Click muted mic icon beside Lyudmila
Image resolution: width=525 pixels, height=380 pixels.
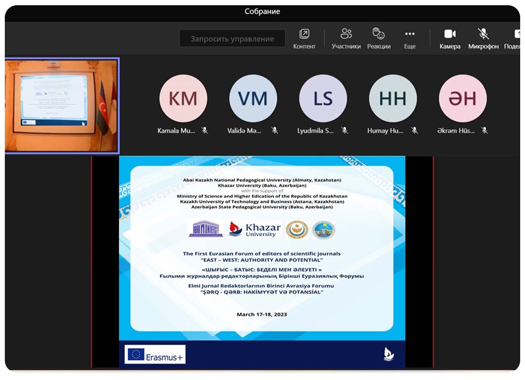click(344, 130)
